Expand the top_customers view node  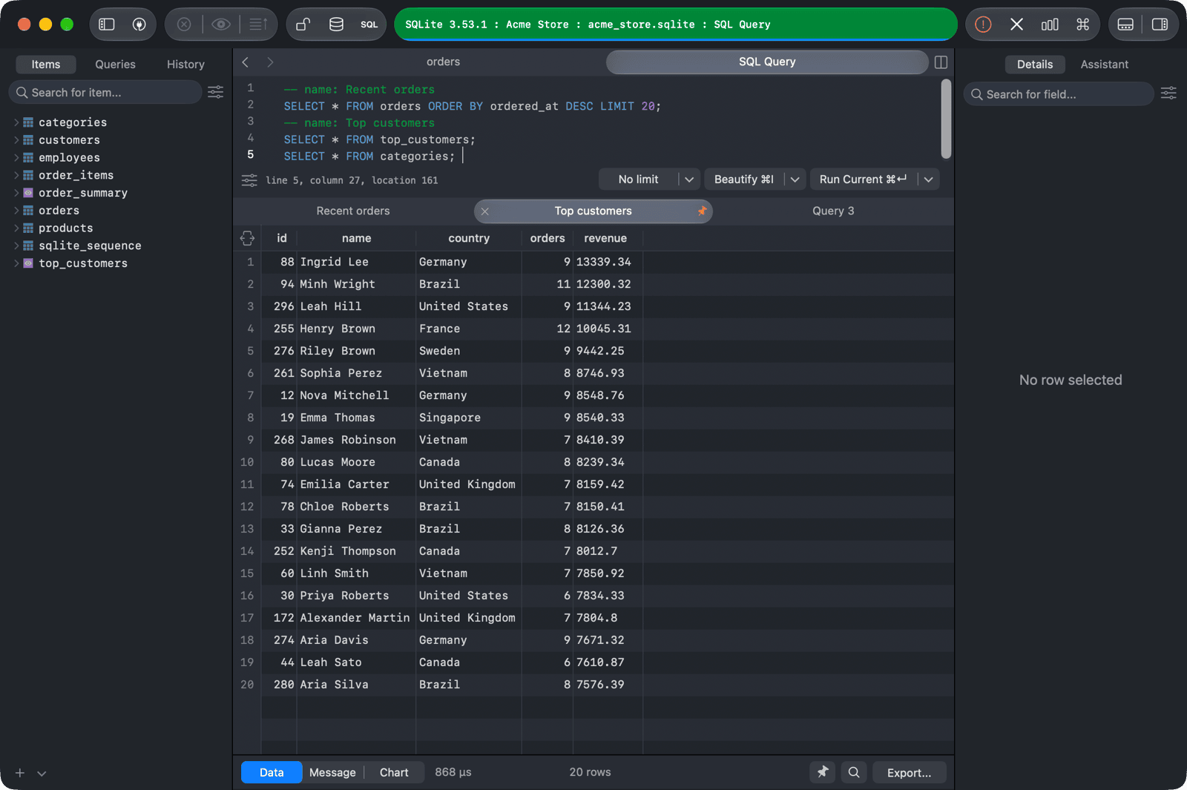coord(16,263)
